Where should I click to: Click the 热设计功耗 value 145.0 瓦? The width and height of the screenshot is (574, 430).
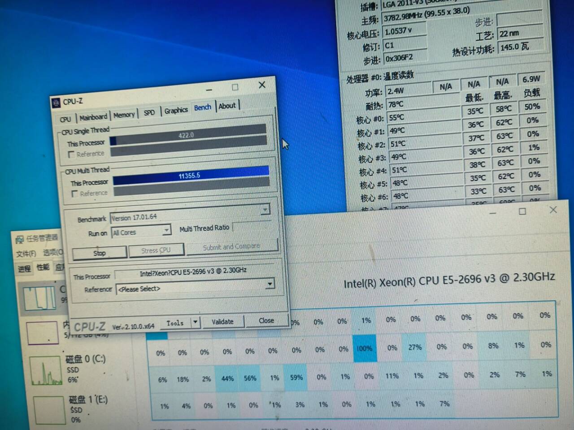pos(521,47)
